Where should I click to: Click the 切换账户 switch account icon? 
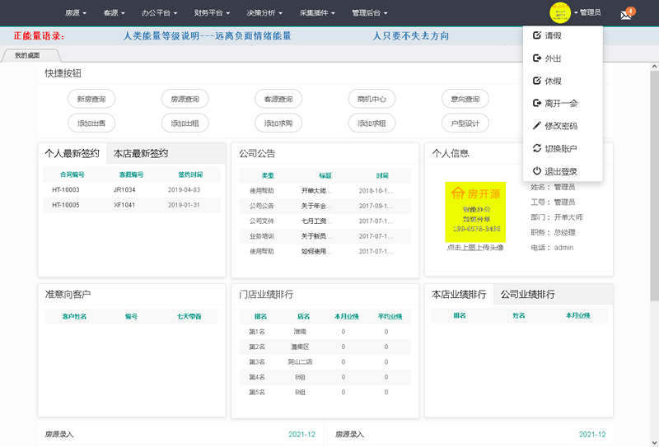[x=537, y=148]
